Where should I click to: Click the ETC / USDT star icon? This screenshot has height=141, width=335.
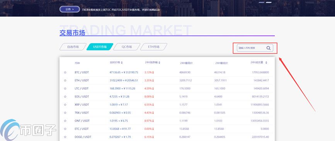[x=65, y=129]
